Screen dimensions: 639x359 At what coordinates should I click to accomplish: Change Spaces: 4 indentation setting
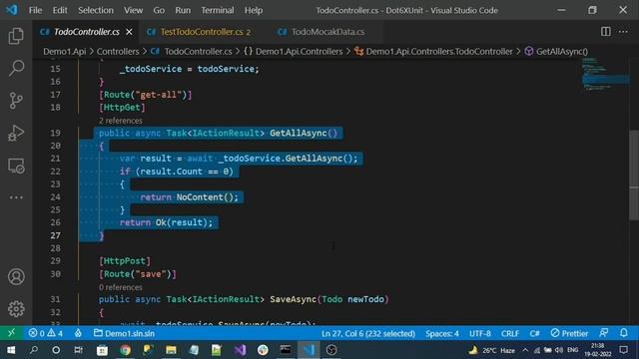click(x=442, y=333)
